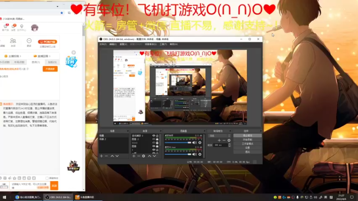Viewport: 358px width, 201px height.
Task: Remove transition with minus icon in Transitions panel
Action: [x=224, y=140]
